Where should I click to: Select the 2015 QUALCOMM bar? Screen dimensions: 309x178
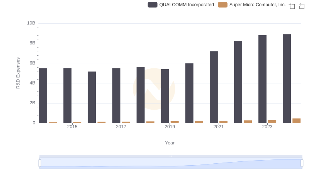click(67, 96)
